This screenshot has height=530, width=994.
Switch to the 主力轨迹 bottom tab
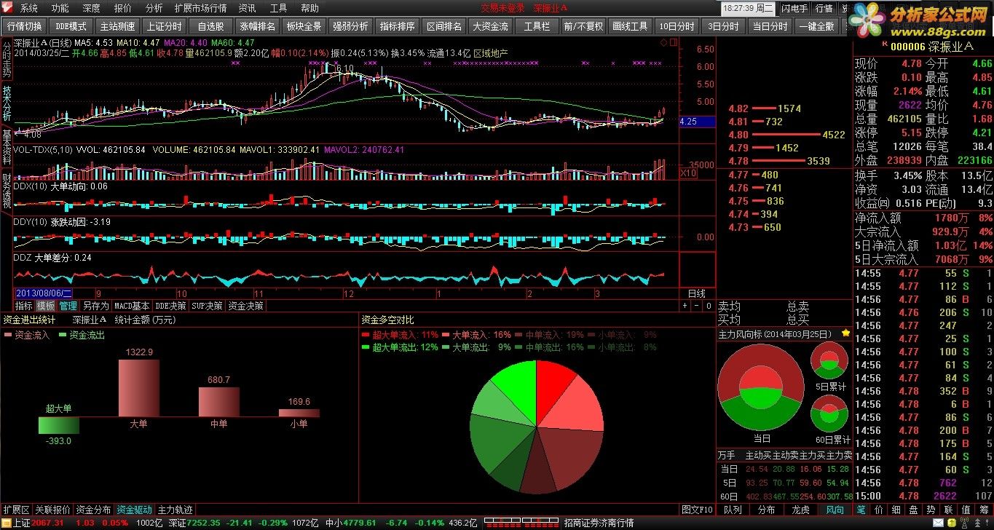[x=175, y=510]
